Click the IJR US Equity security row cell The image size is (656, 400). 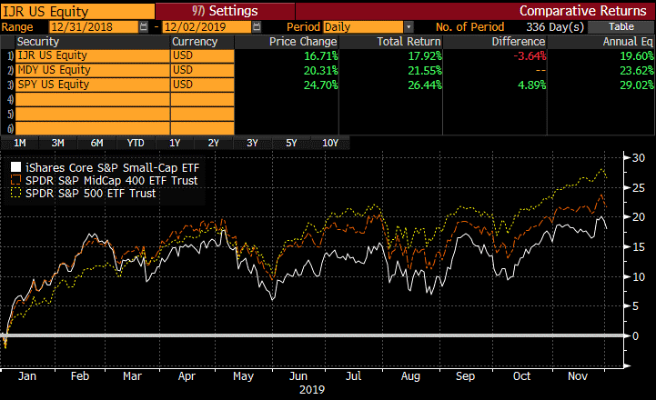click(x=93, y=56)
